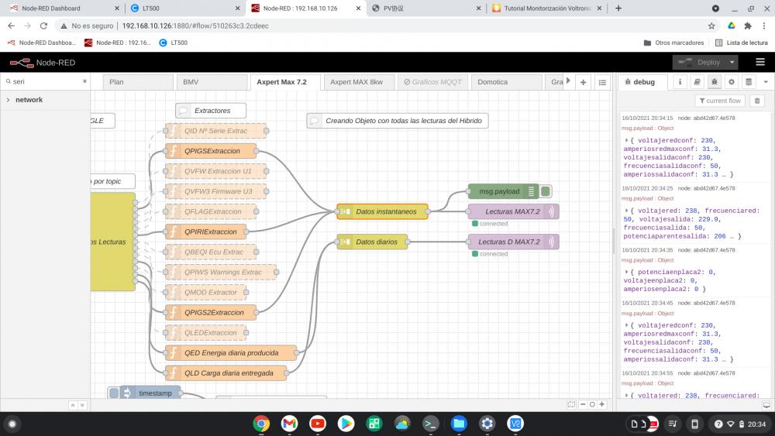775x436 pixels.
Task: Bookmark this page with star icon
Action: pyautogui.click(x=711, y=26)
